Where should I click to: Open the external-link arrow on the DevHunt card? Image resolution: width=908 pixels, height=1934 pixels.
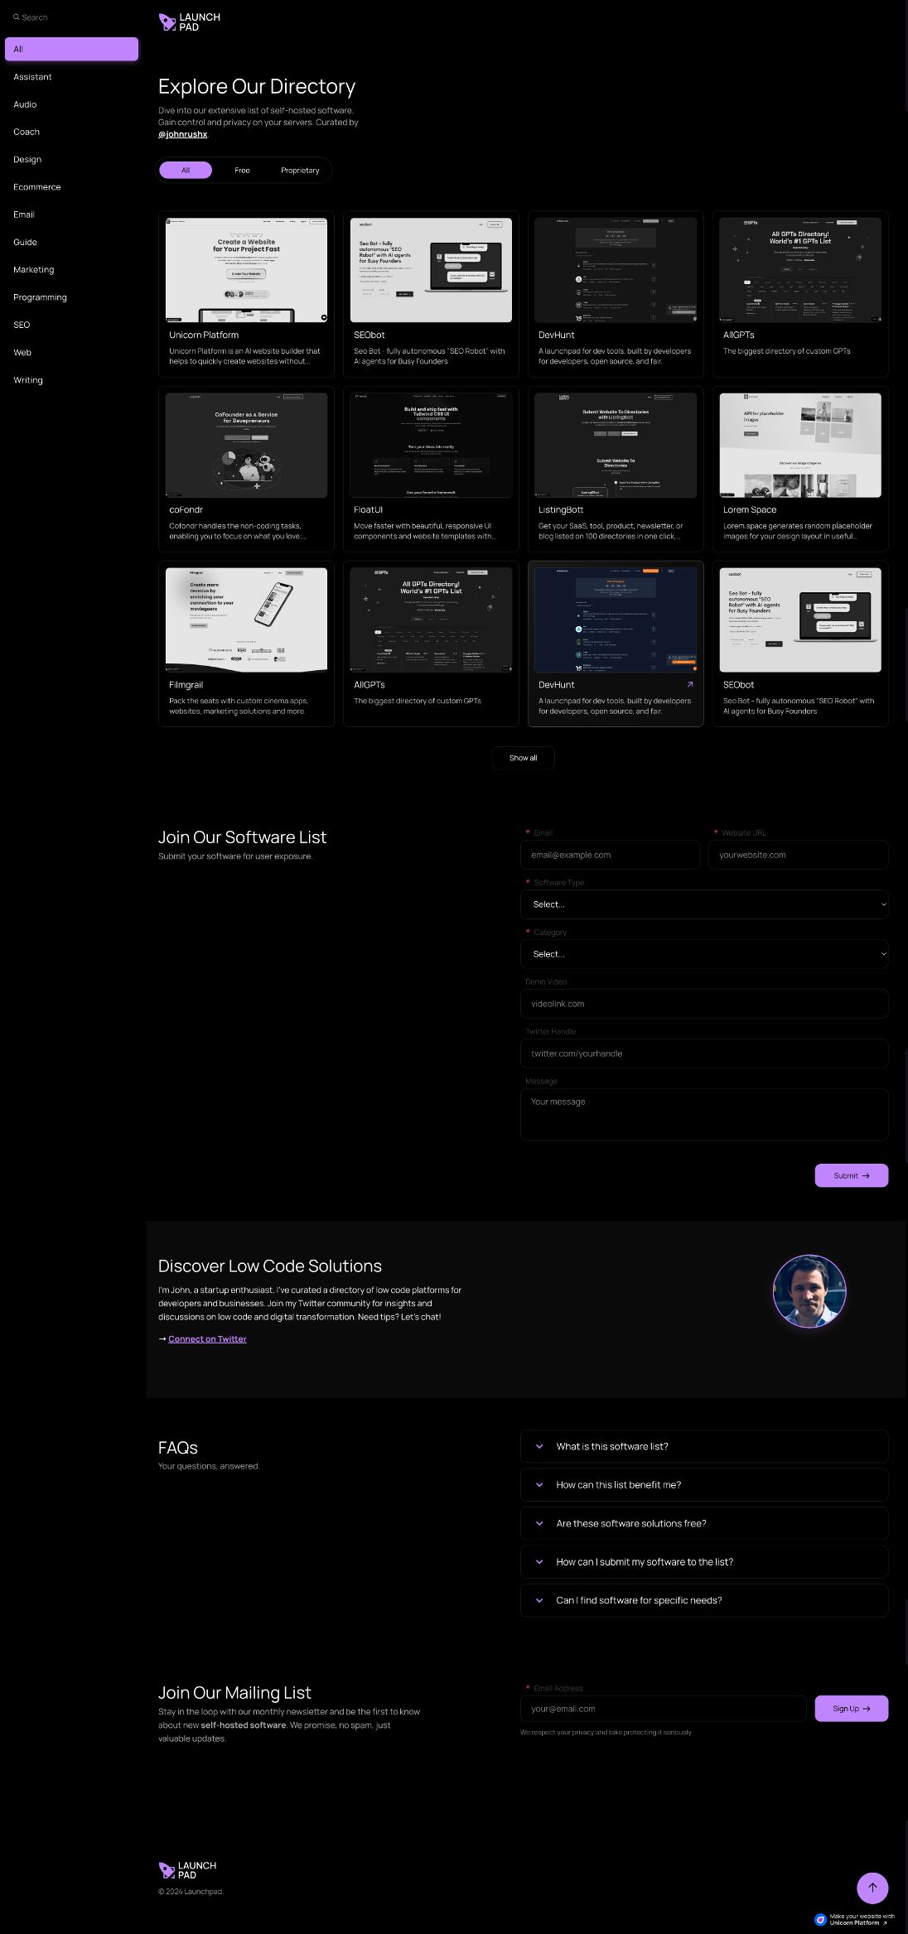tap(689, 684)
